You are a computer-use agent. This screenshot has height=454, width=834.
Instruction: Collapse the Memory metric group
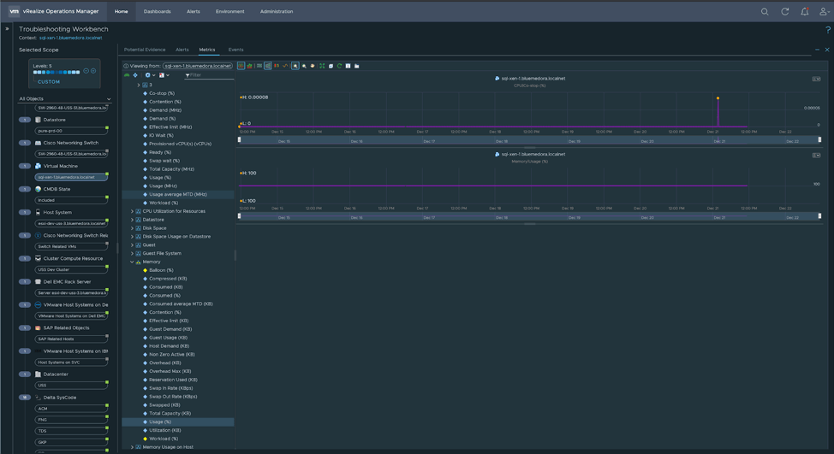pyautogui.click(x=132, y=262)
